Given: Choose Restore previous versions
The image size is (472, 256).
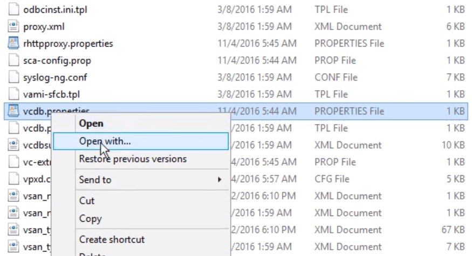Looking at the screenshot, I should click(x=133, y=159).
